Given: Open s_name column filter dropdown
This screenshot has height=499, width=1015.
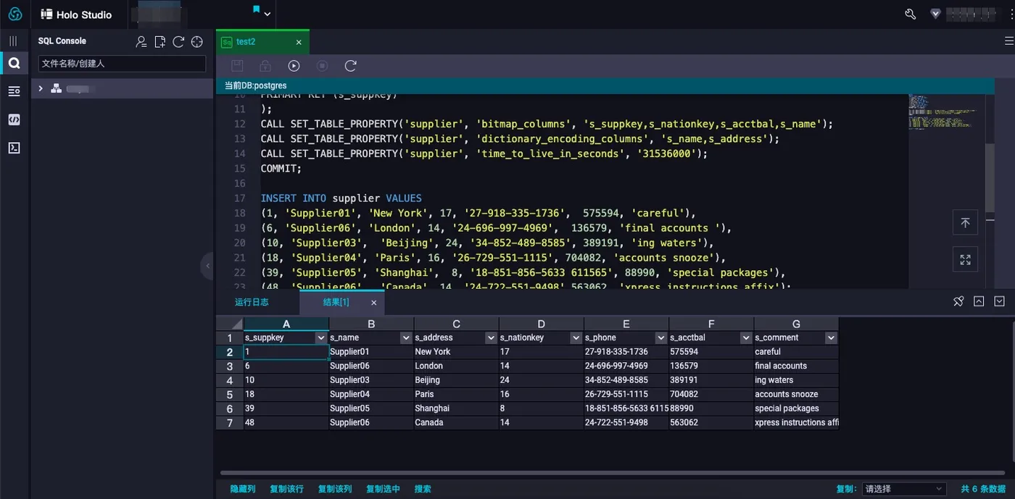Looking at the screenshot, I should tap(406, 337).
